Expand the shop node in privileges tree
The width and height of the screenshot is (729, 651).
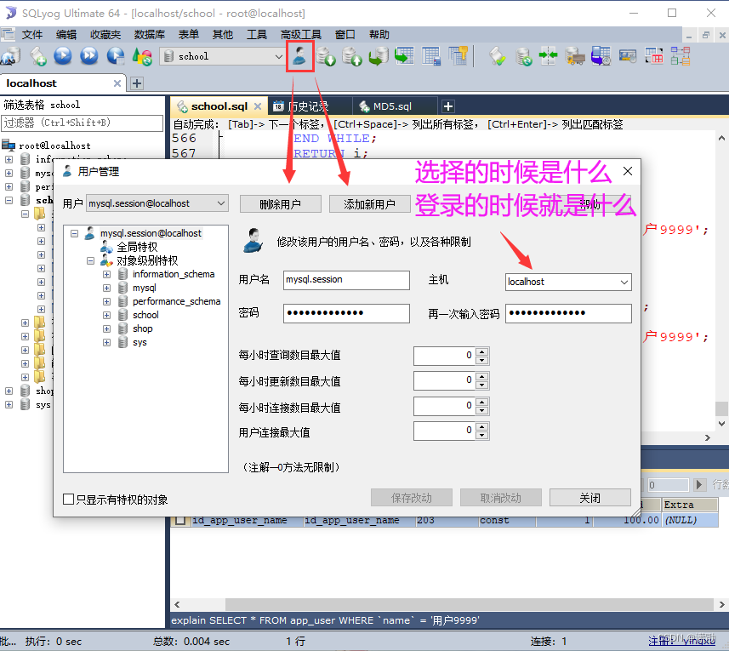pos(107,328)
